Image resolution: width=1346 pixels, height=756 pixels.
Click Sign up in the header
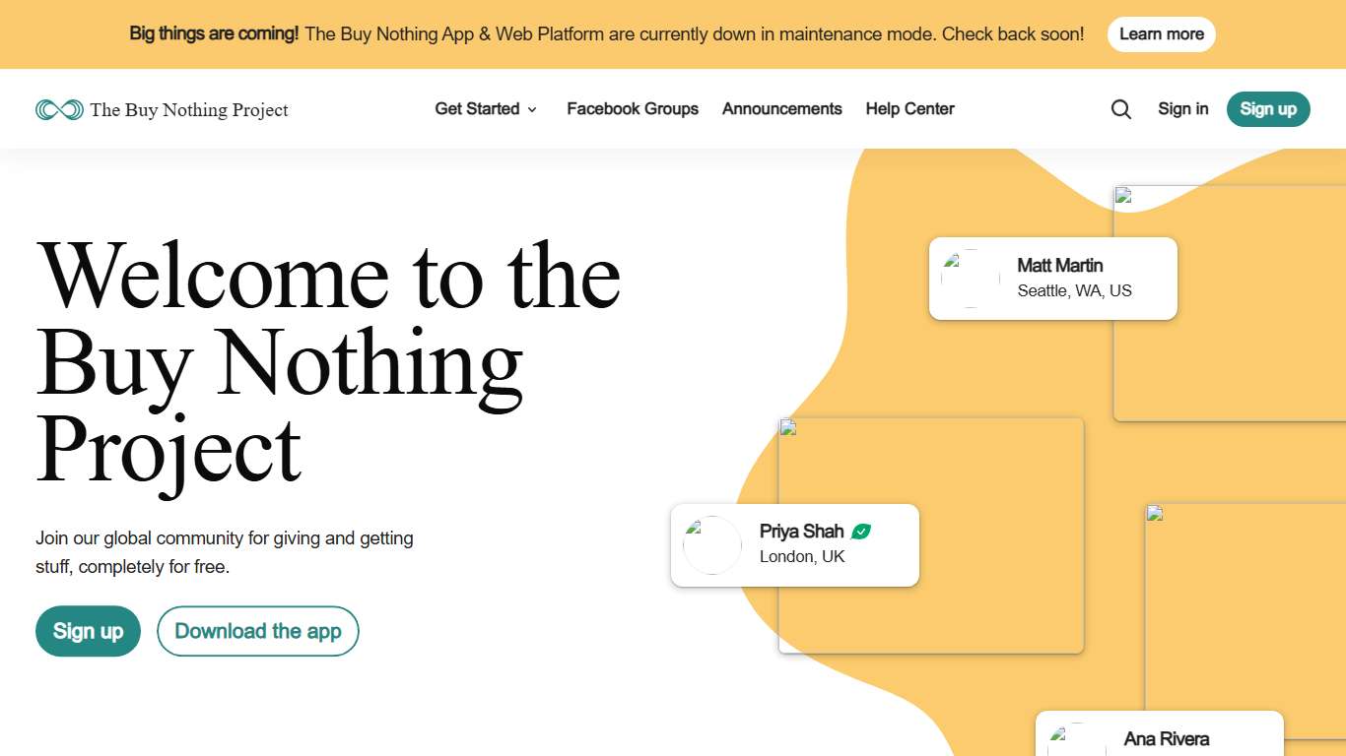click(x=1268, y=109)
